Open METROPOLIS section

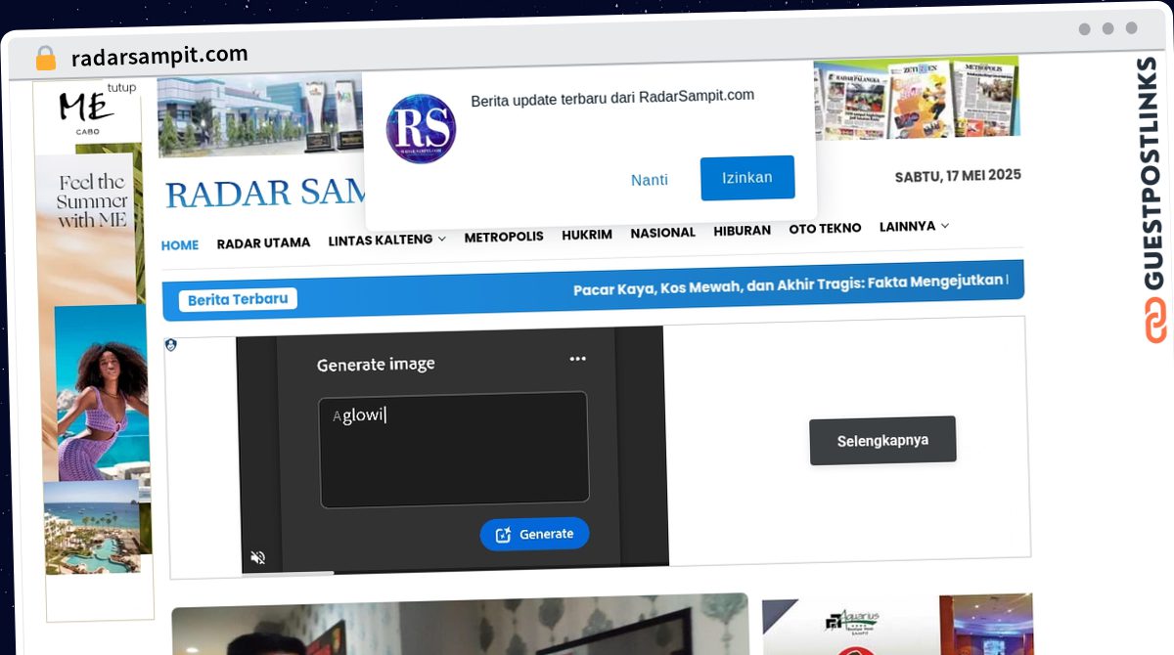[x=504, y=237]
